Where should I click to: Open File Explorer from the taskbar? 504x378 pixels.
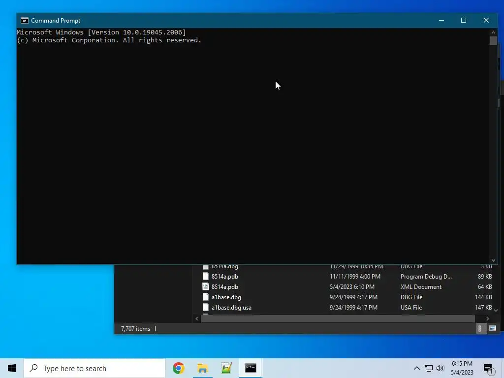pos(202,368)
